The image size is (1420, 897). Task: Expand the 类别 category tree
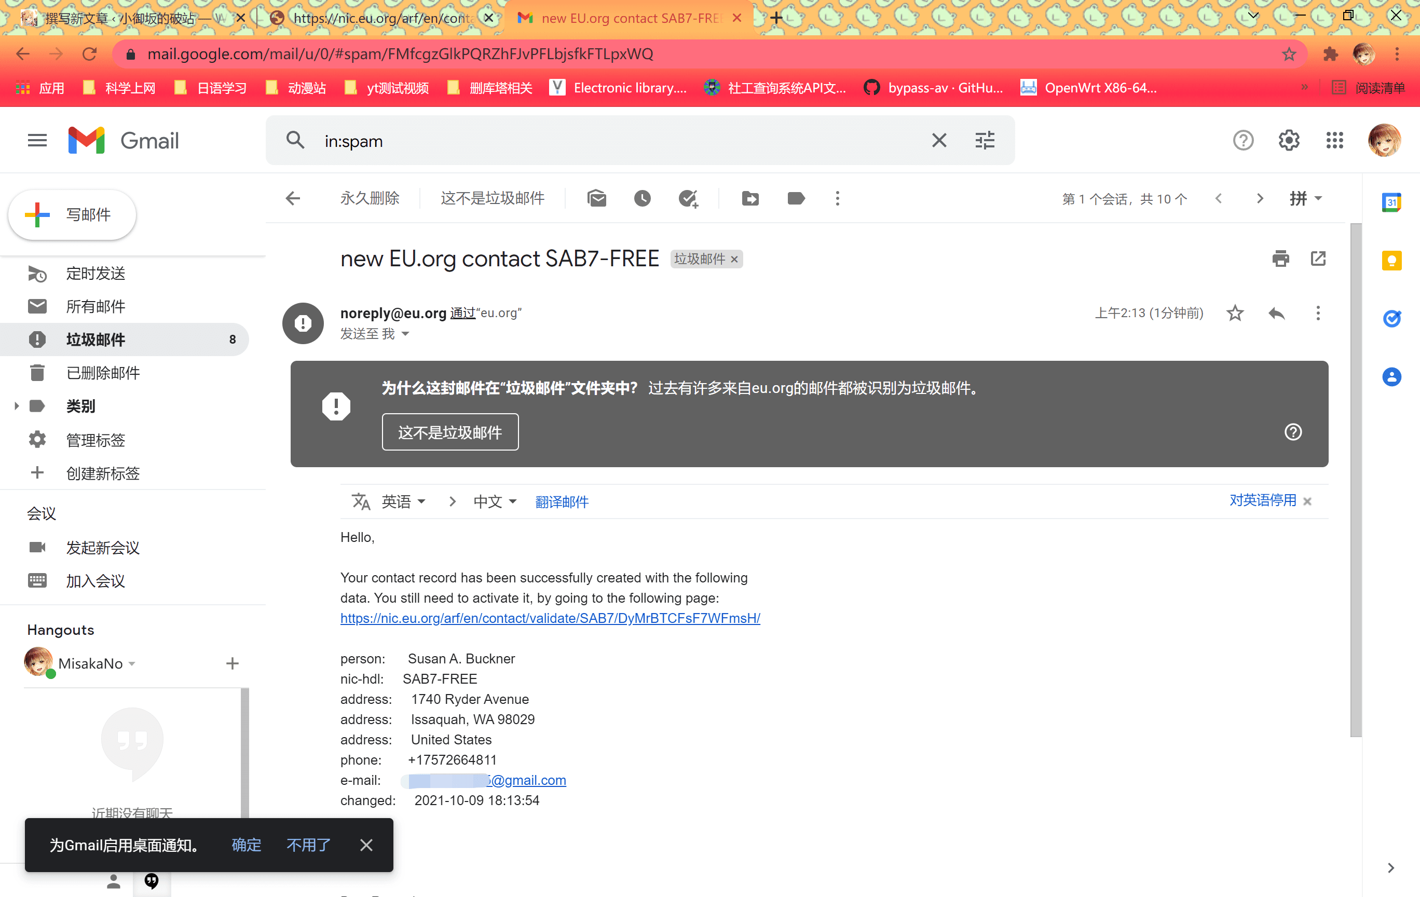(x=17, y=406)
